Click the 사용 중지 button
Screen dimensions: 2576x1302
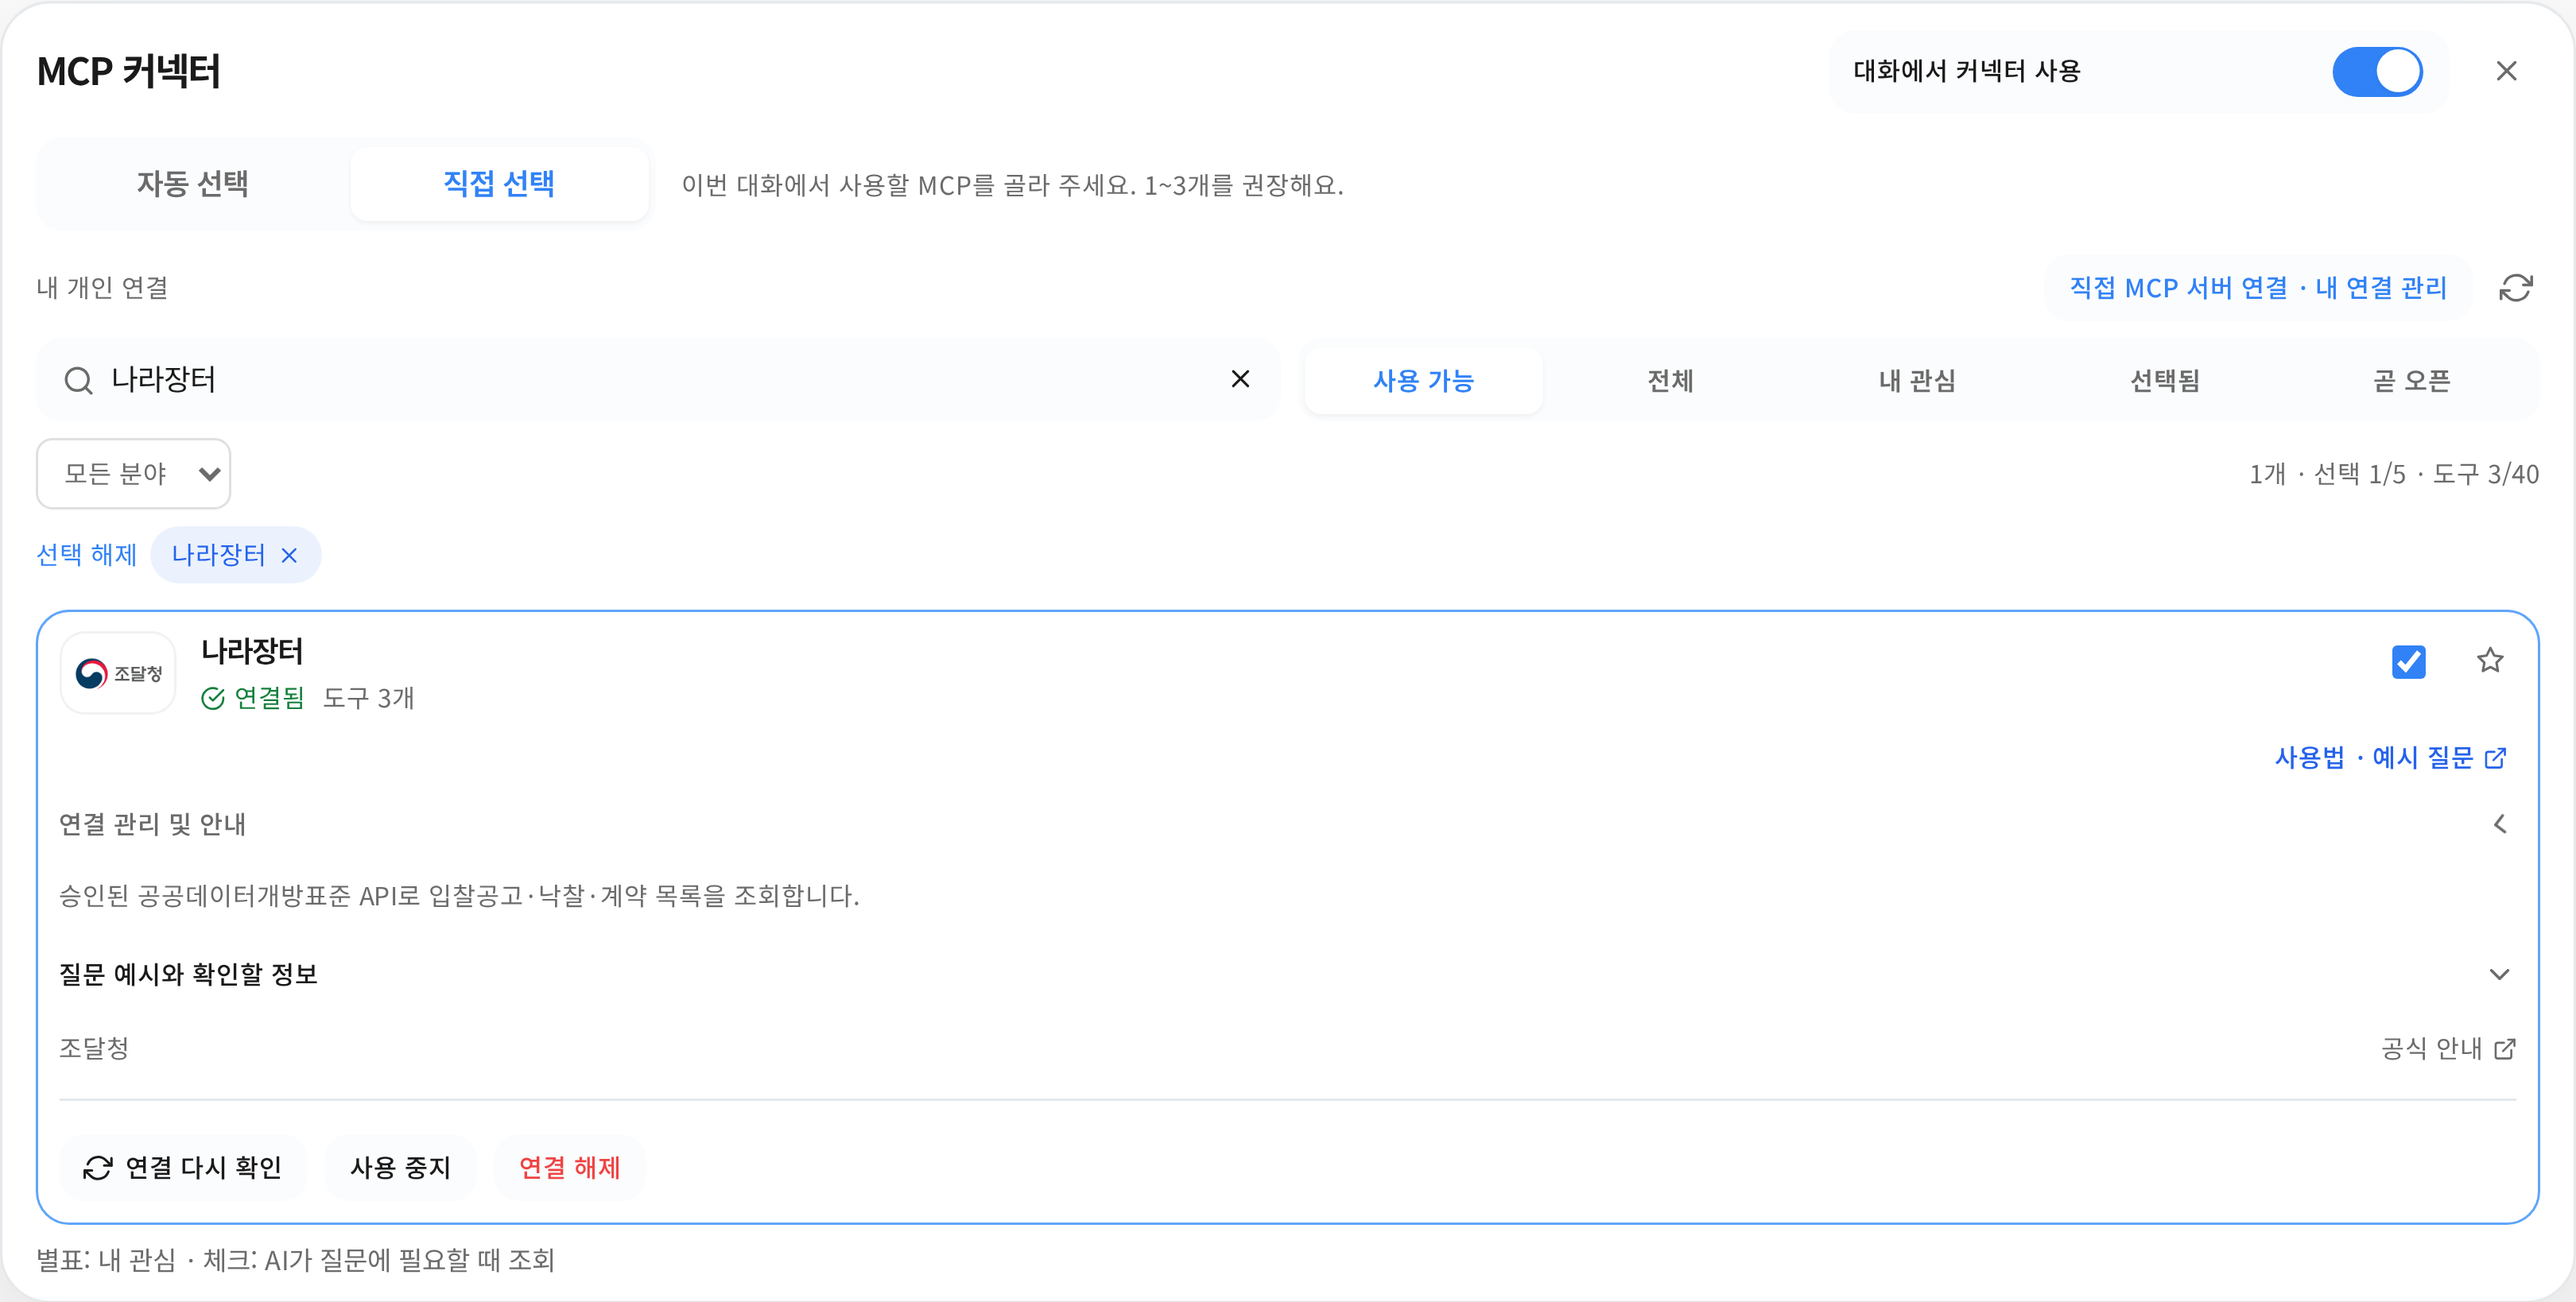tap(400, 1168)
